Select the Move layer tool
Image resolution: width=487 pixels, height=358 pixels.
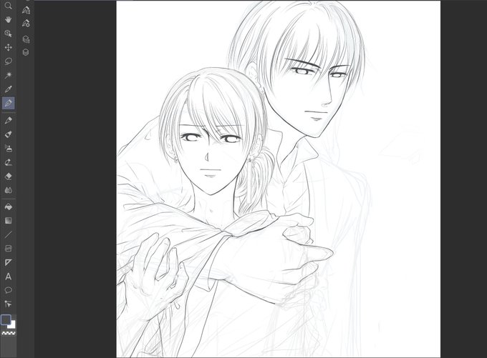pyautogui.click(x=8, y=47)
